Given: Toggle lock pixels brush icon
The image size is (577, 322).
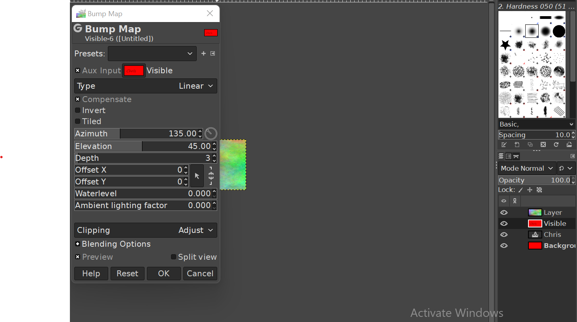Looking at the screenshot, I should tap(521, 190).
